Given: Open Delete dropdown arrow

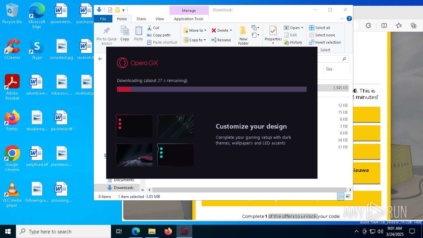Looking at the screenshot, I should pyautogui.click(x=231, y=30).
